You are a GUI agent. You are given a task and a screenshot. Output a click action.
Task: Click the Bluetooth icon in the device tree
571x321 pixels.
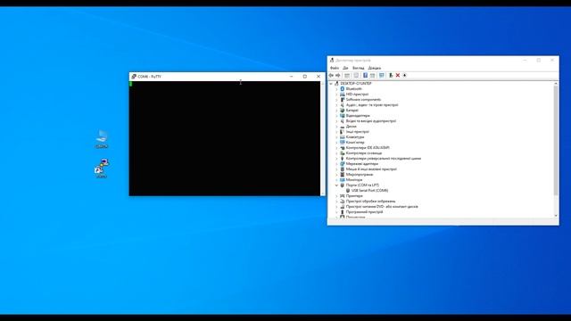coord(343,89)
